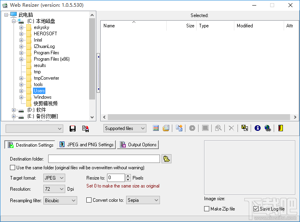Expand the eskysky folder node
This screenshot has height=222, width=300.
coord(21,27)
